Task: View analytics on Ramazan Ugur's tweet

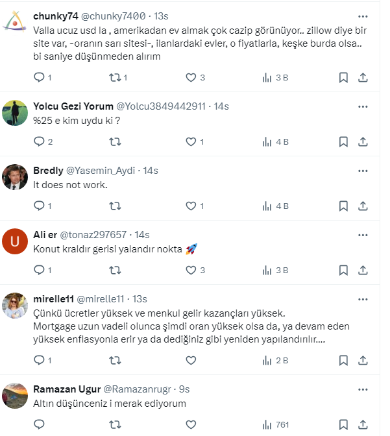Action: tap(266, 424)
